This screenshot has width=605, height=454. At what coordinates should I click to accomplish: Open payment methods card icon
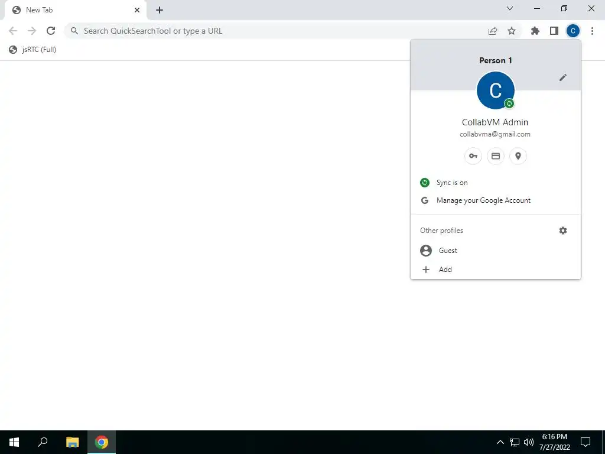point(496,156)
